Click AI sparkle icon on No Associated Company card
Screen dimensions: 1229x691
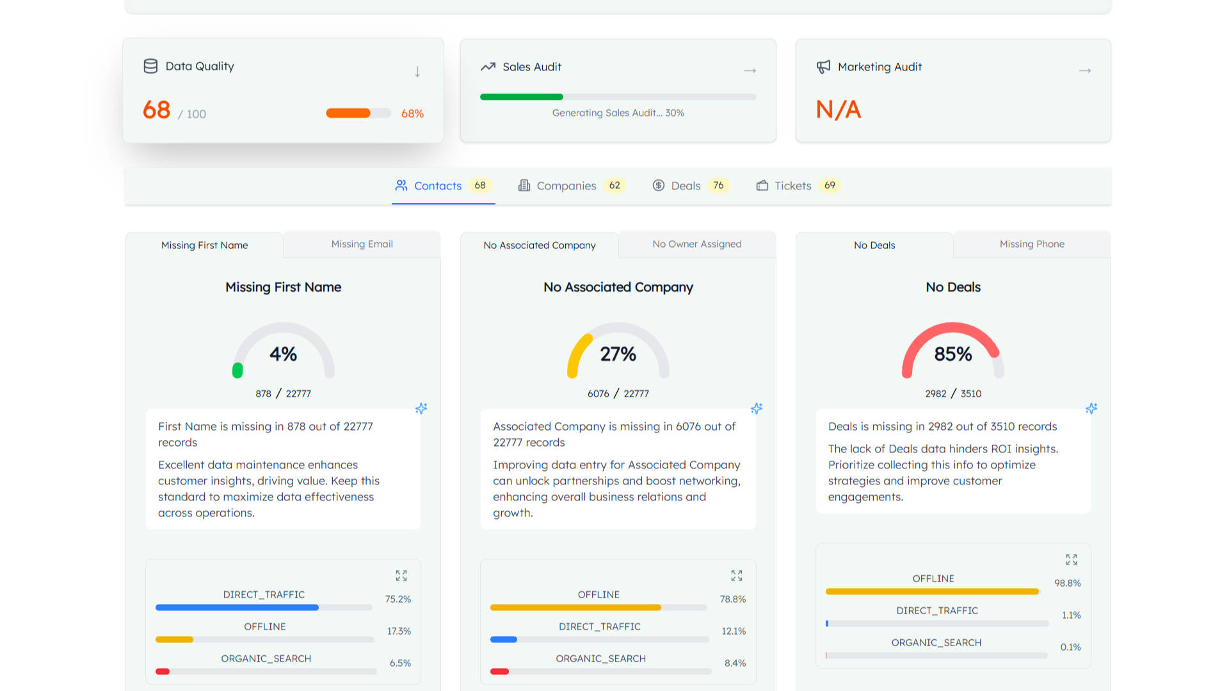[757, 408]
